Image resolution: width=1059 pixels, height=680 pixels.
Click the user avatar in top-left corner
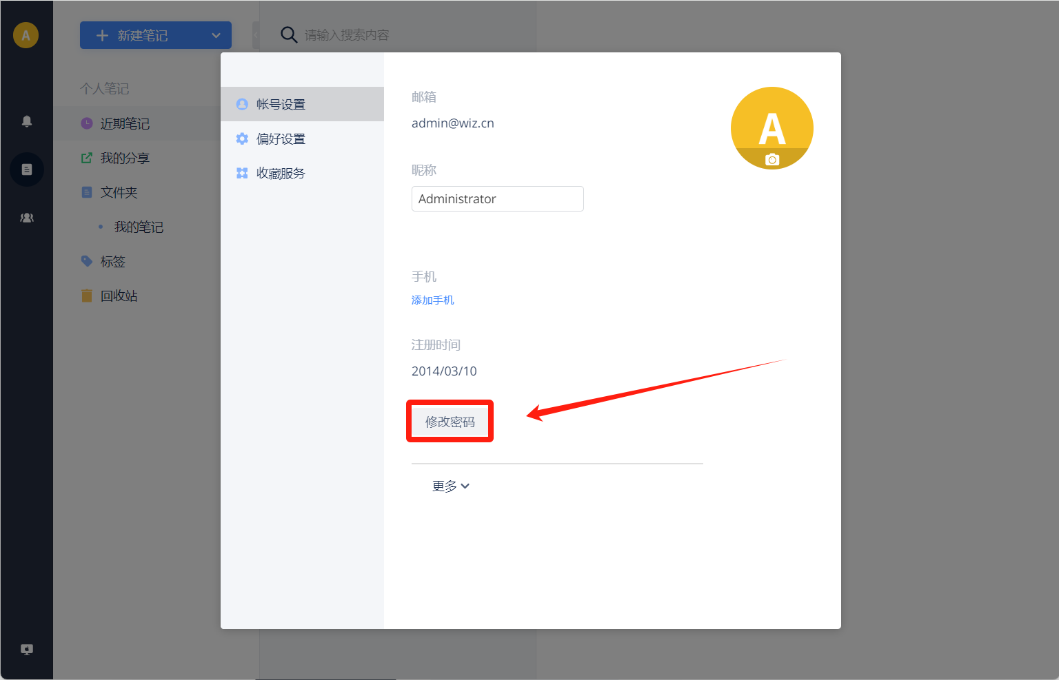[26, 35]
